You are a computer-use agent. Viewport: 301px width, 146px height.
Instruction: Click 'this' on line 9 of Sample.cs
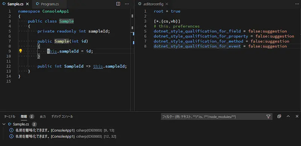point(52,51)
